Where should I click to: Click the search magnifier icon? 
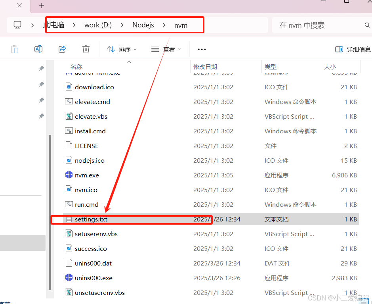[367, 25]
